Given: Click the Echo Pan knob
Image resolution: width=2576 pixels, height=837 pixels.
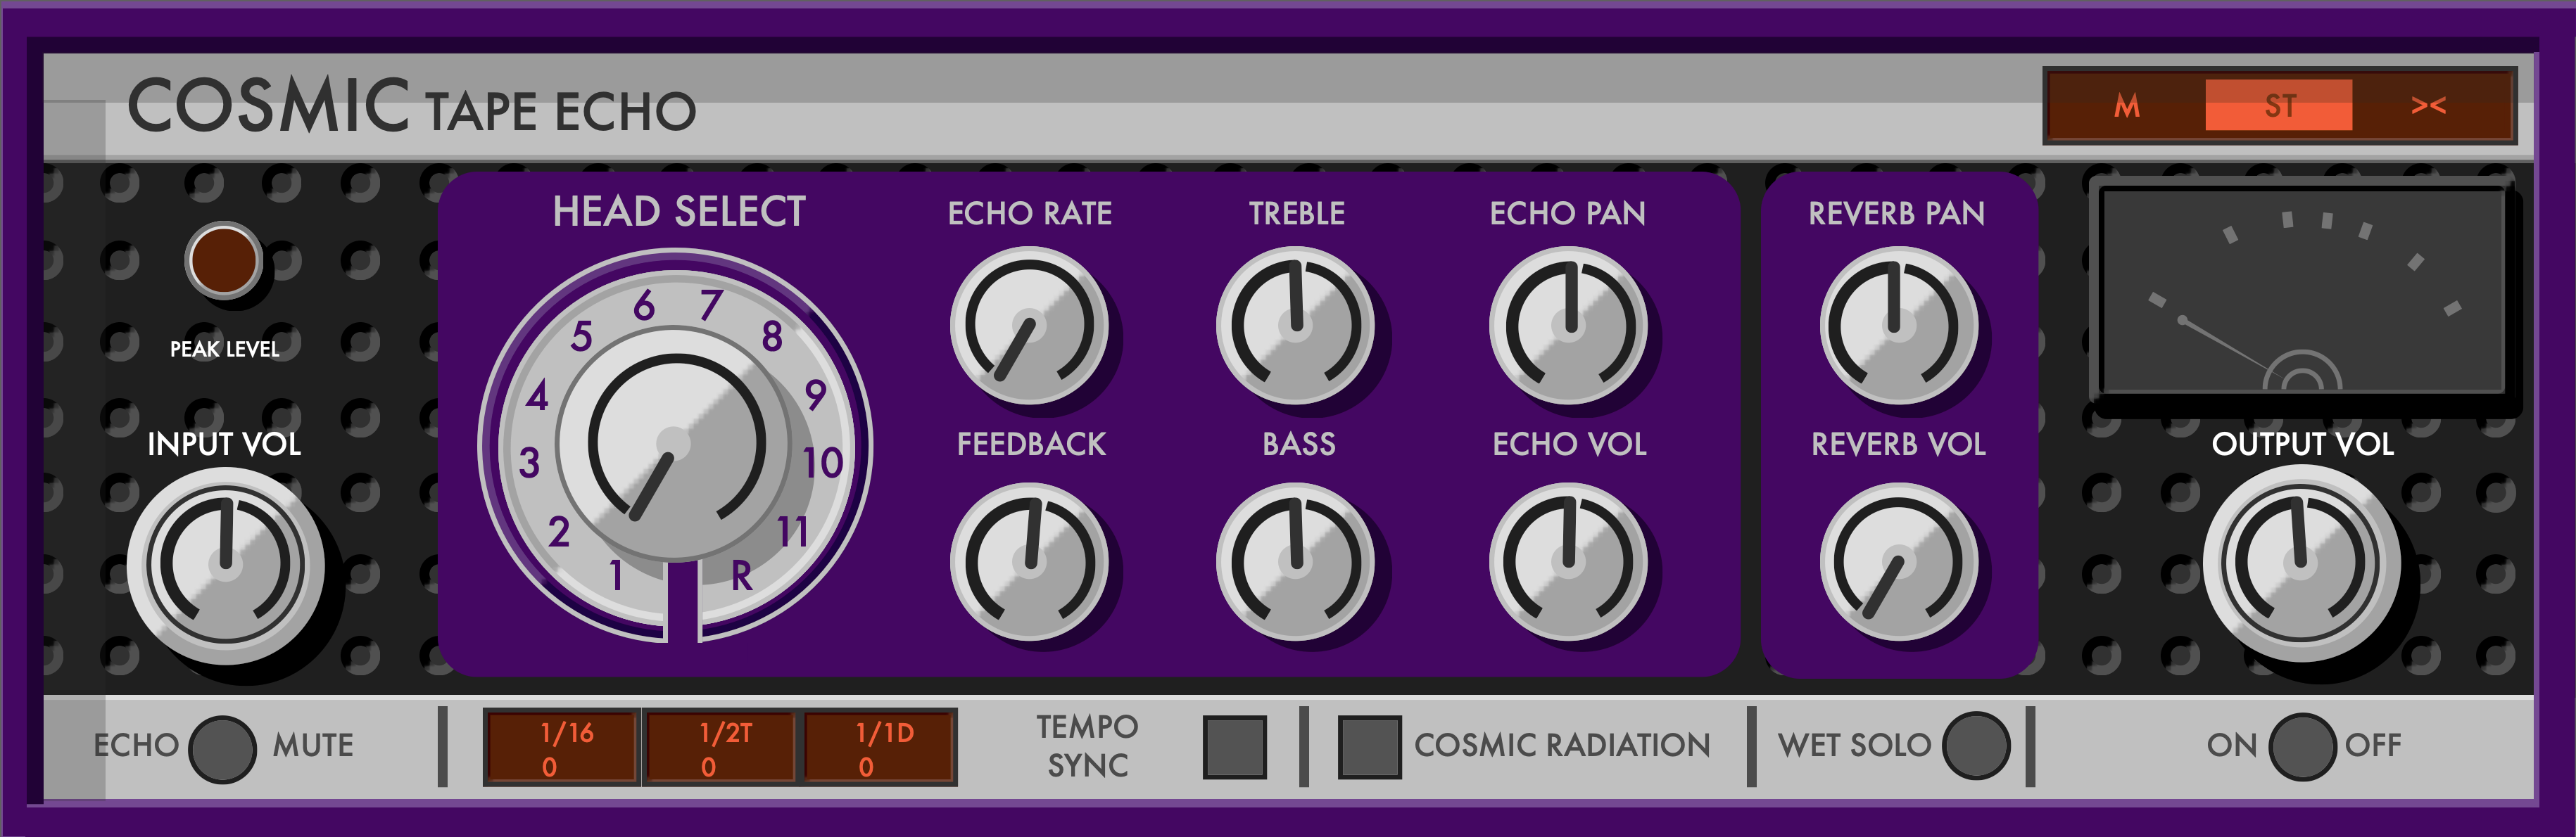Looking at the screenshot, I should 1568,326.
